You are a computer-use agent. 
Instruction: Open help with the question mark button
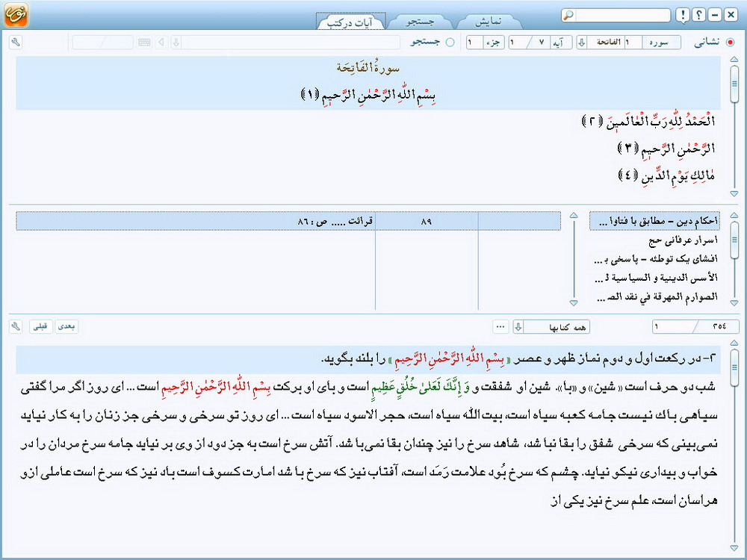click(x=699, y=16)
